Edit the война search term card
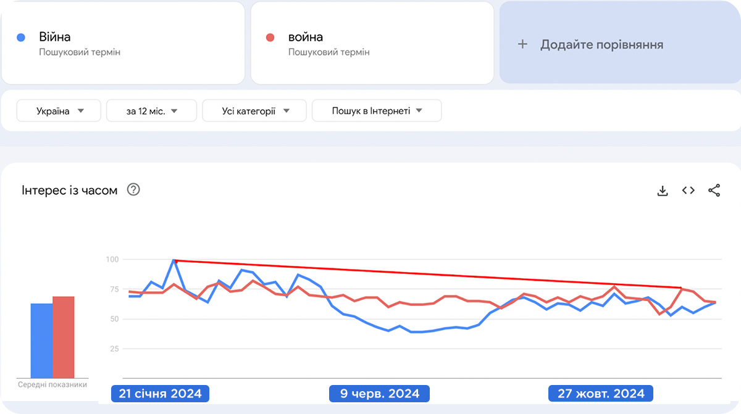The image size is (741, 414). click(372, 43)
